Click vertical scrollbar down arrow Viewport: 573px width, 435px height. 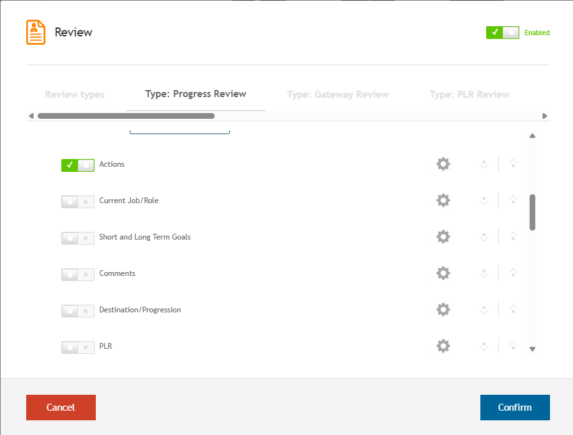533,349
